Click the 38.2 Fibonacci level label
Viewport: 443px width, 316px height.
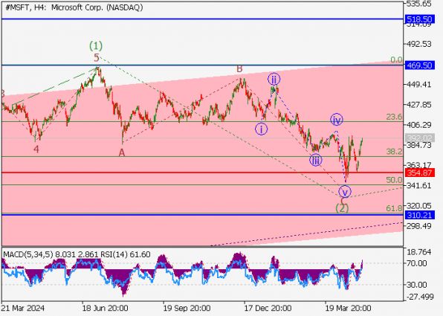pyautogui.click(x=394, y=152)
